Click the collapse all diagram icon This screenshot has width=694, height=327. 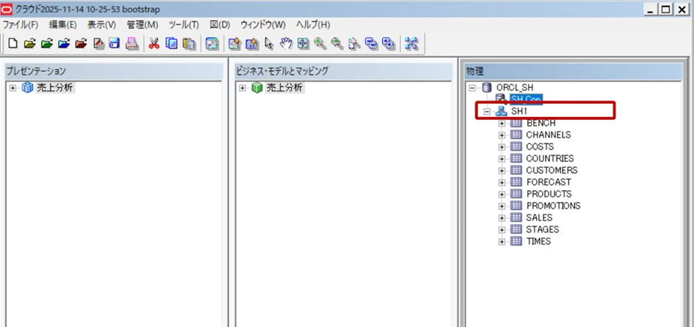coord(371,44)
